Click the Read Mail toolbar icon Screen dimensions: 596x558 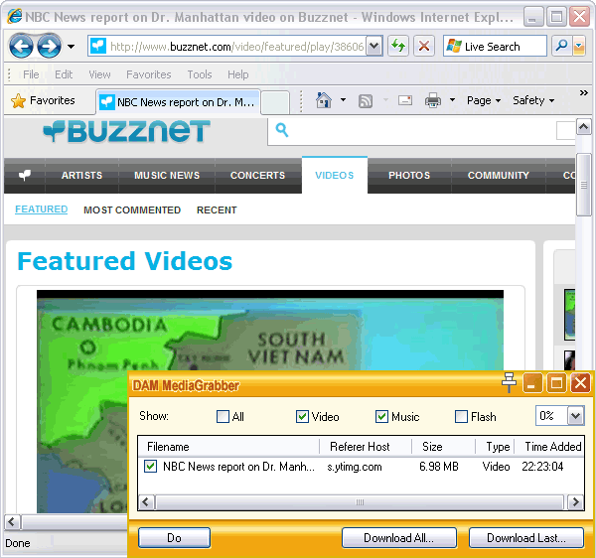[x=405, y=100]
